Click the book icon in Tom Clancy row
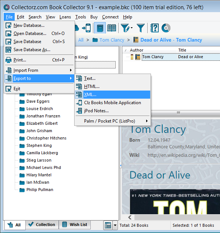This screenshot has height=233, width=220. (x=138, y=57)
